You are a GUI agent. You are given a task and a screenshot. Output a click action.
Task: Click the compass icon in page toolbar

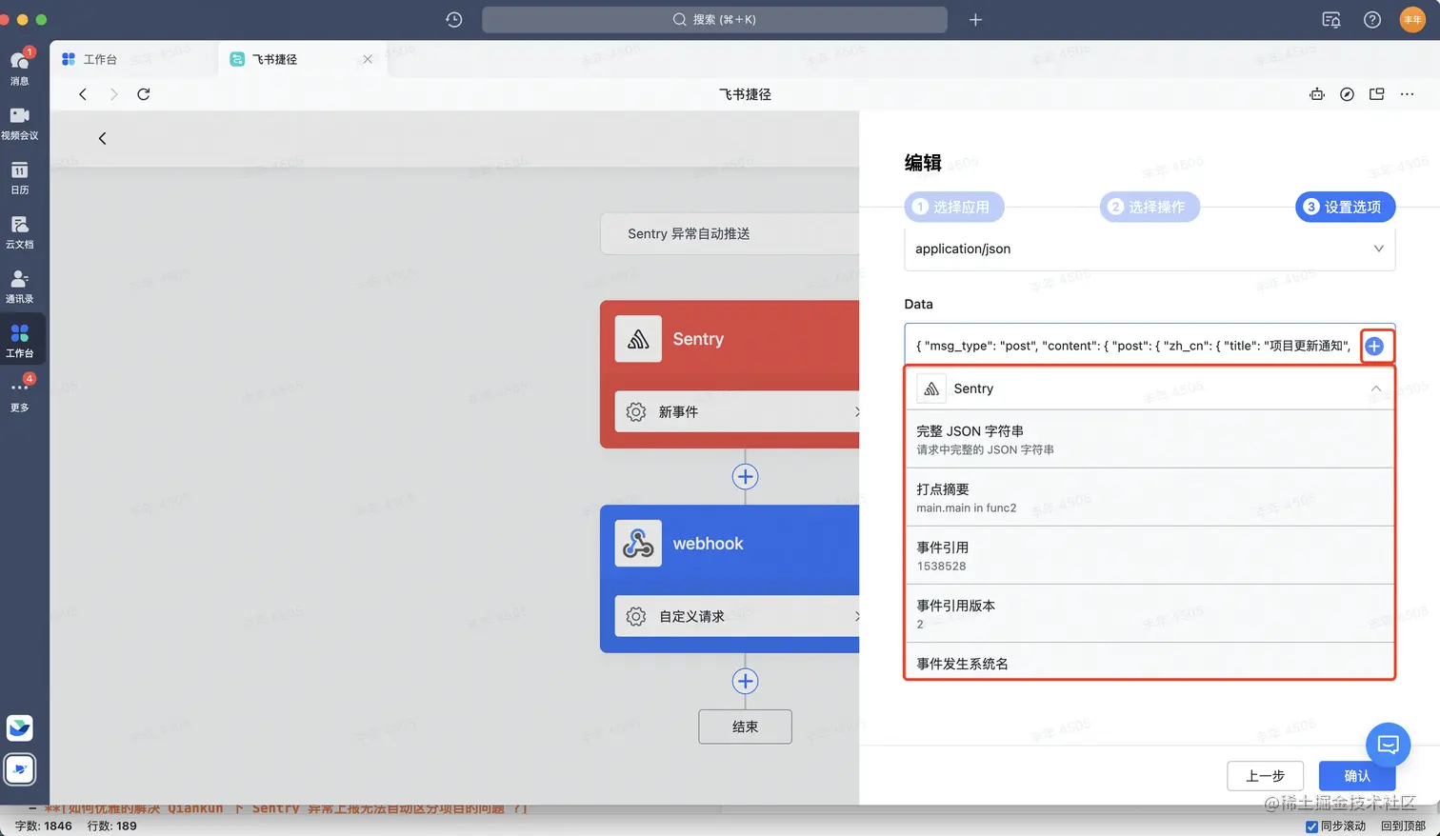(1347, 94)
